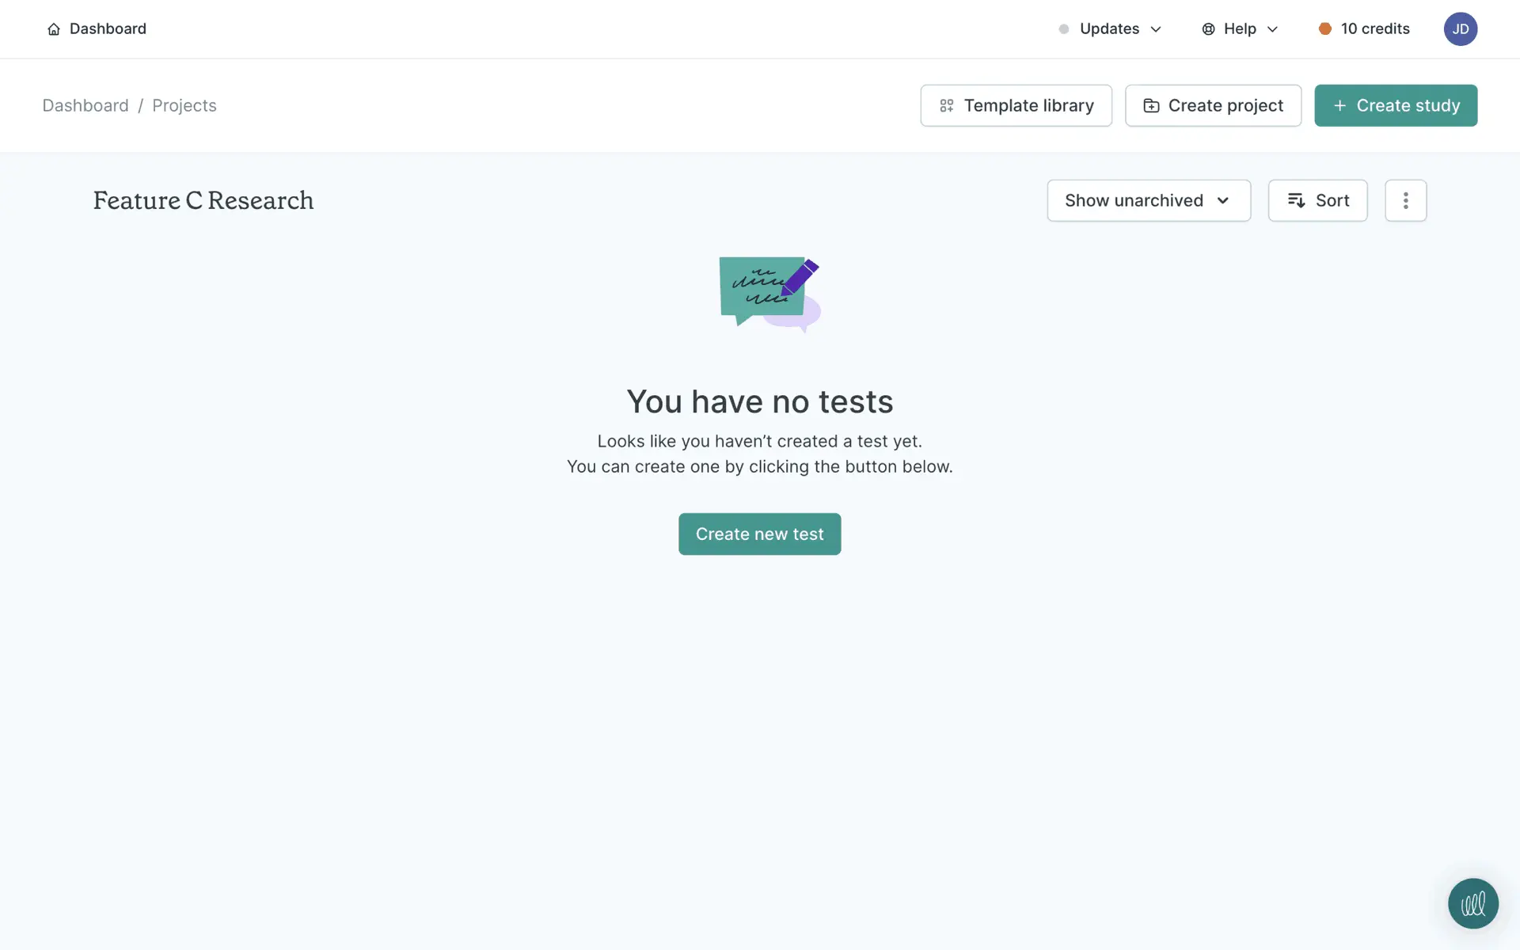Expand the Help dropdown chevron

(1272, 29)
